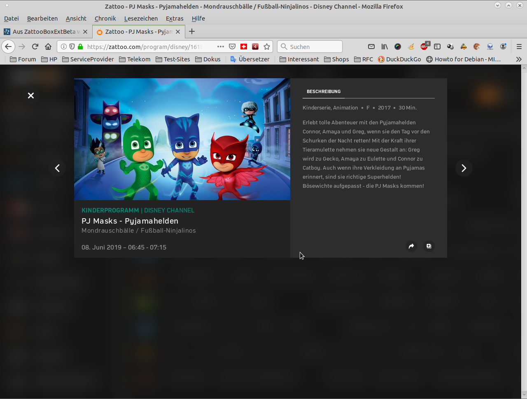527x399 pixels.
Task: Open the Shops bookmarks folder
Action: coord(337,59)
